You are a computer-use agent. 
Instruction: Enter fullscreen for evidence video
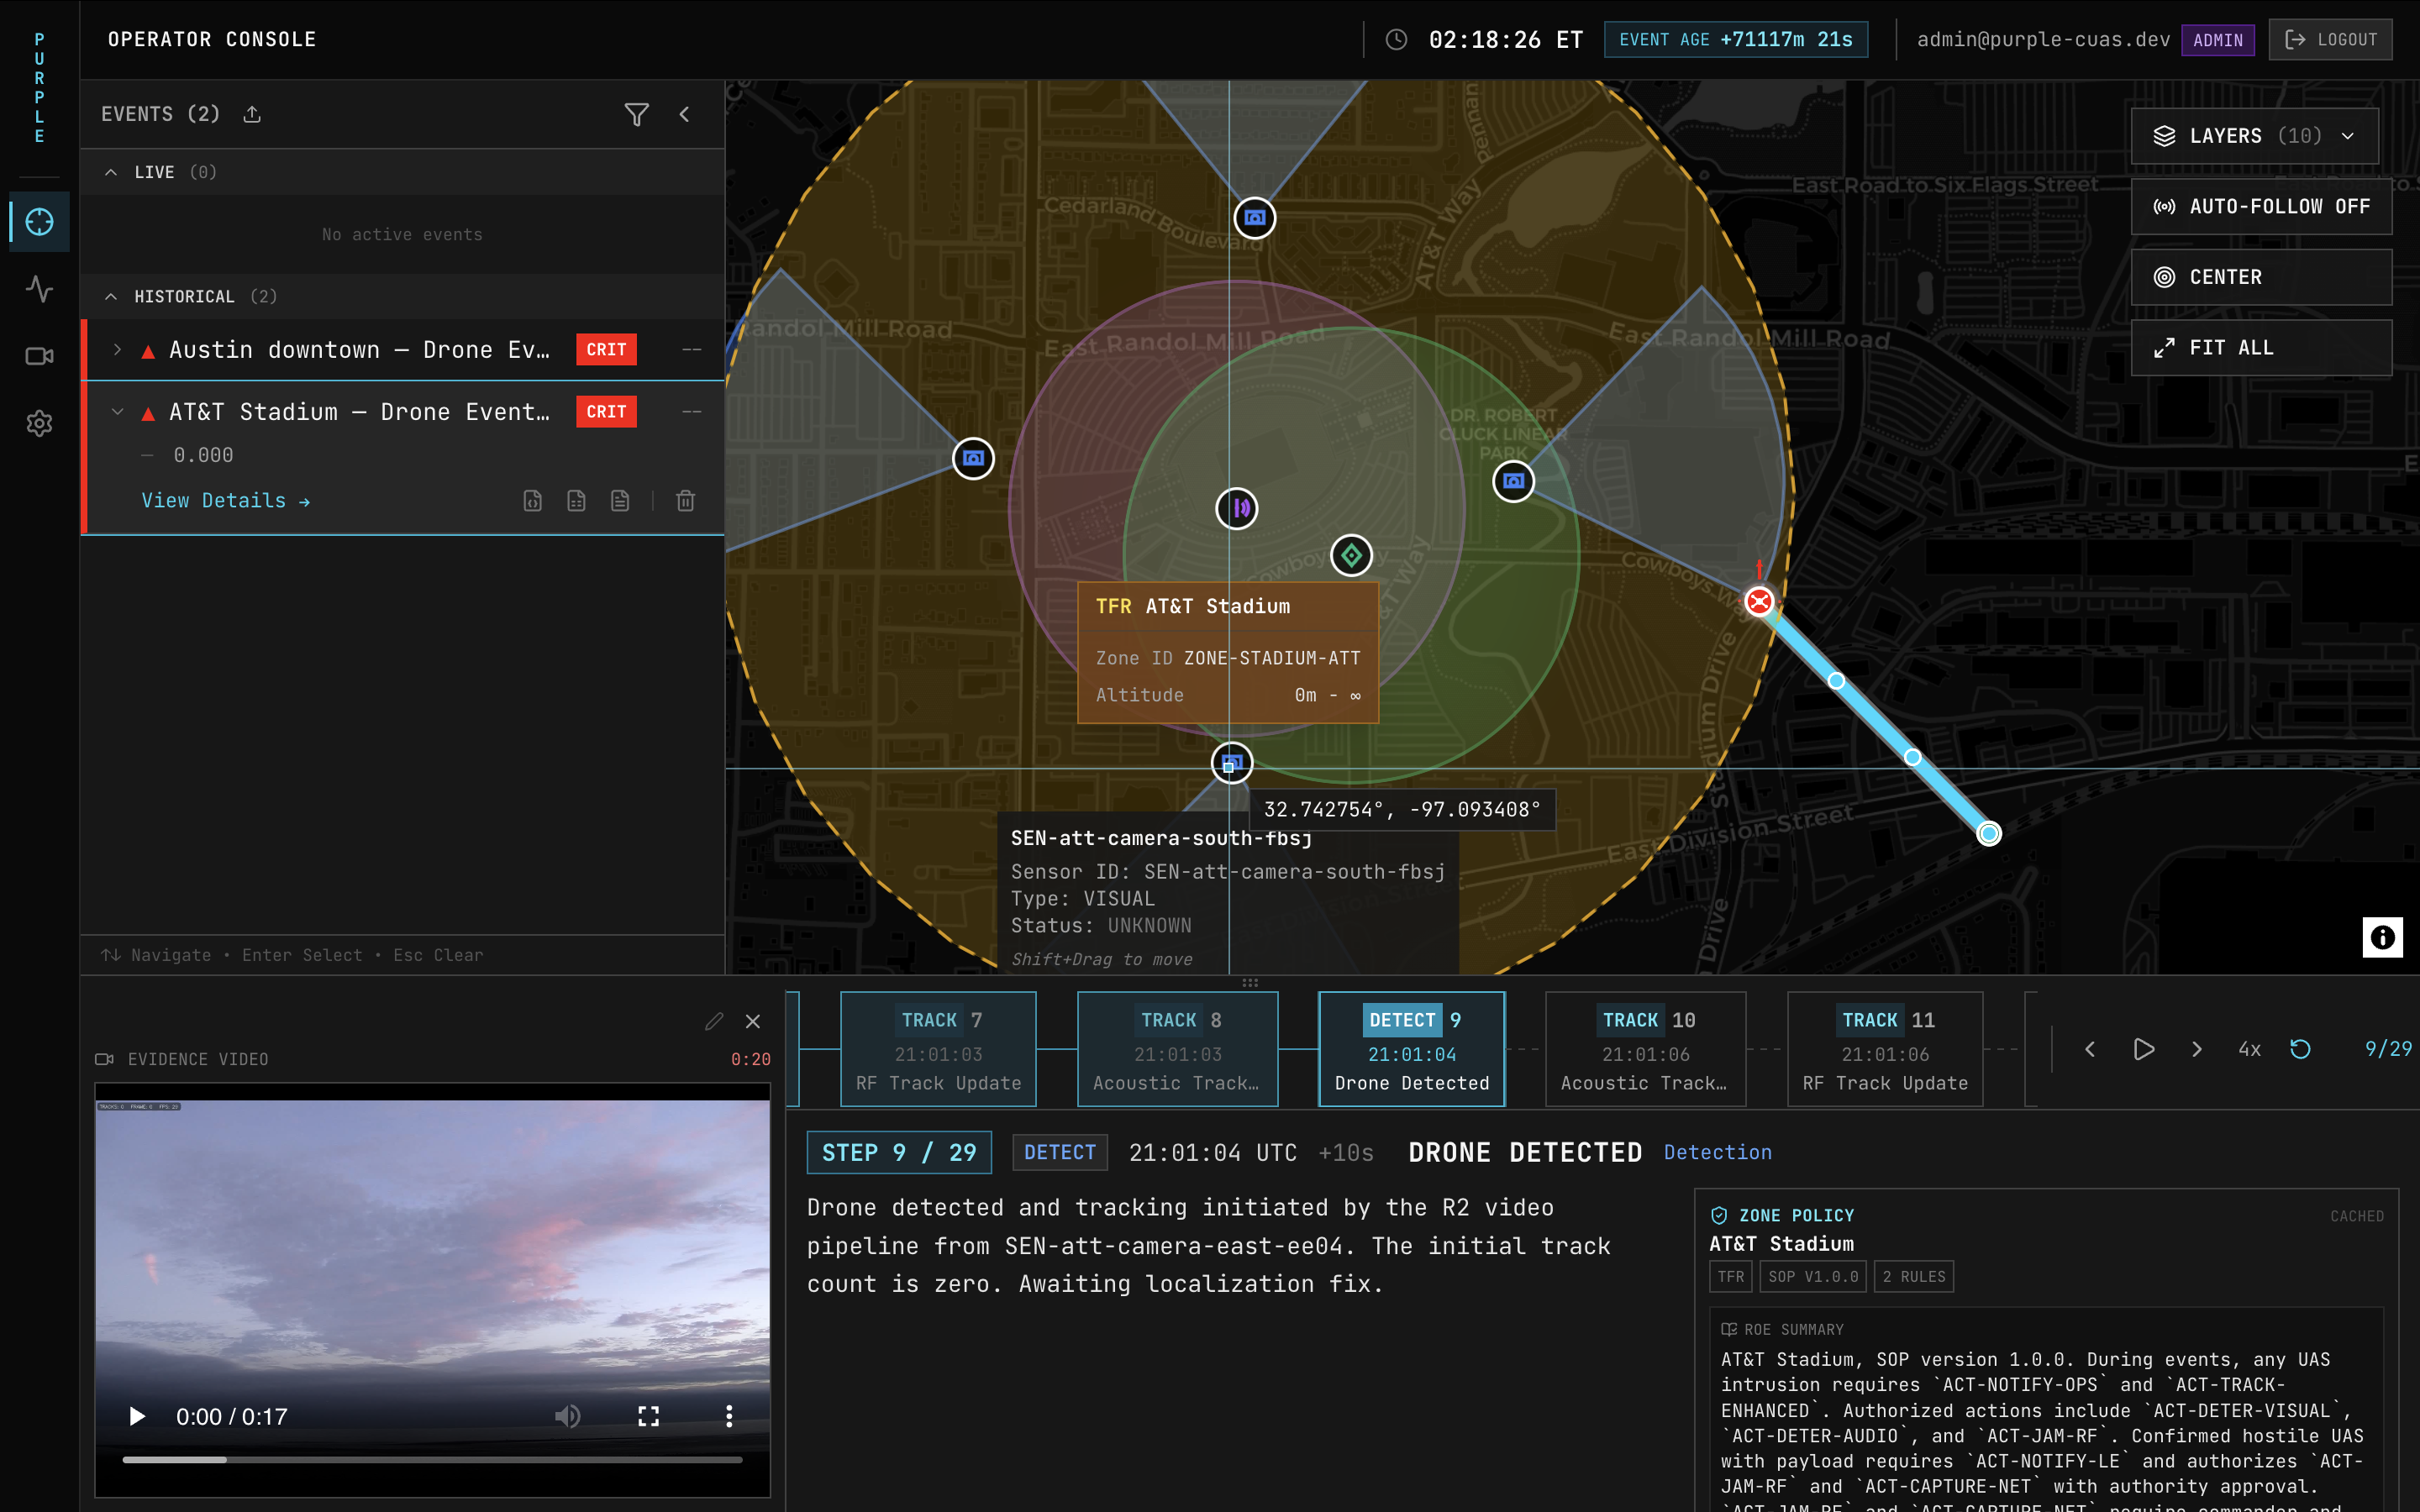(649, 1416)
